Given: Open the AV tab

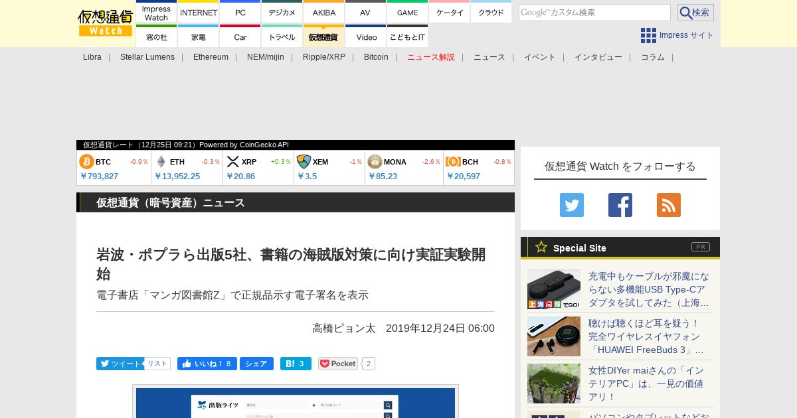Looking at the screenshot, I should [365, 13].
